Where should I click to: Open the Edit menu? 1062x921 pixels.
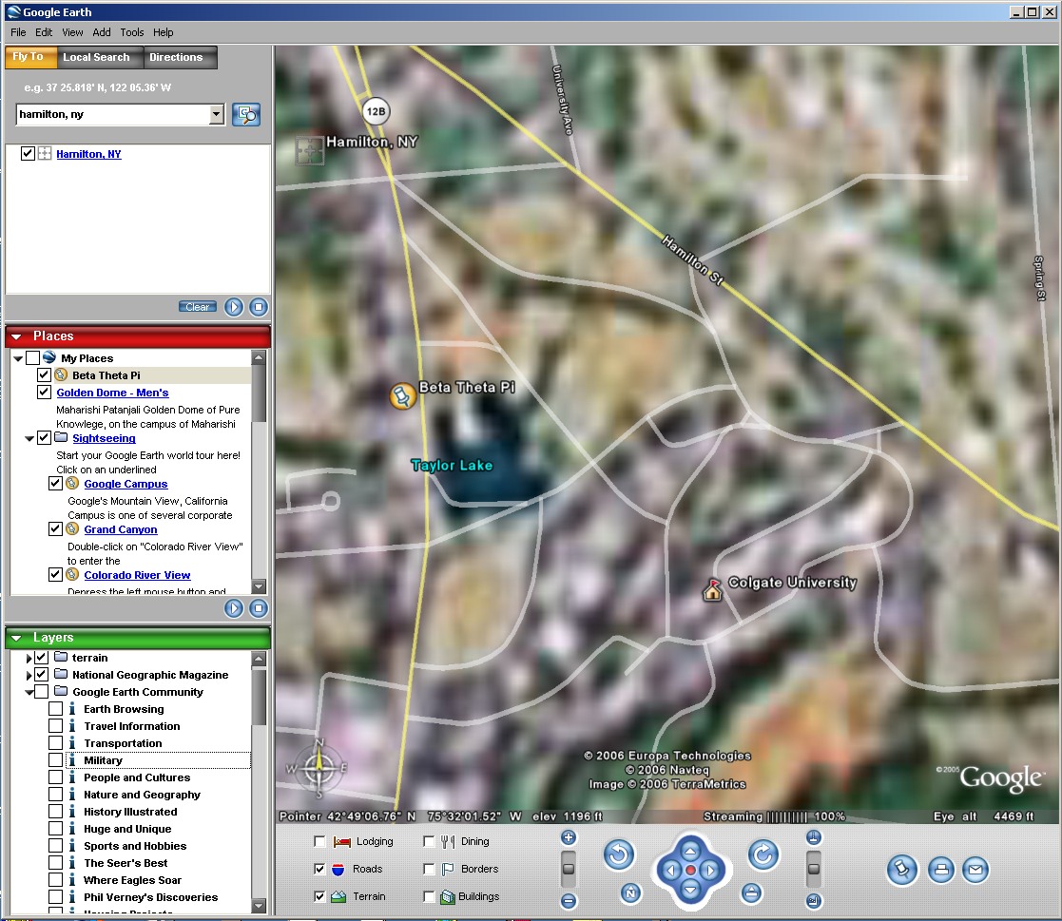point(44,32)
